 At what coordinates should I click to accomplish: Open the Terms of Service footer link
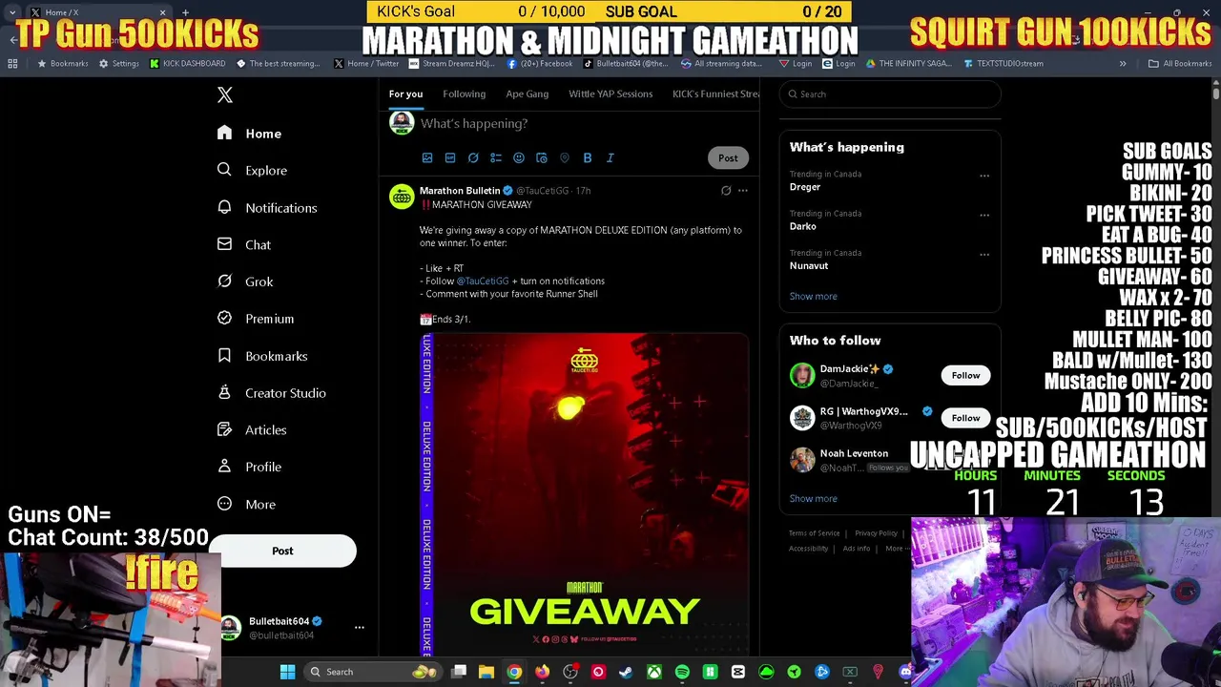815,533
